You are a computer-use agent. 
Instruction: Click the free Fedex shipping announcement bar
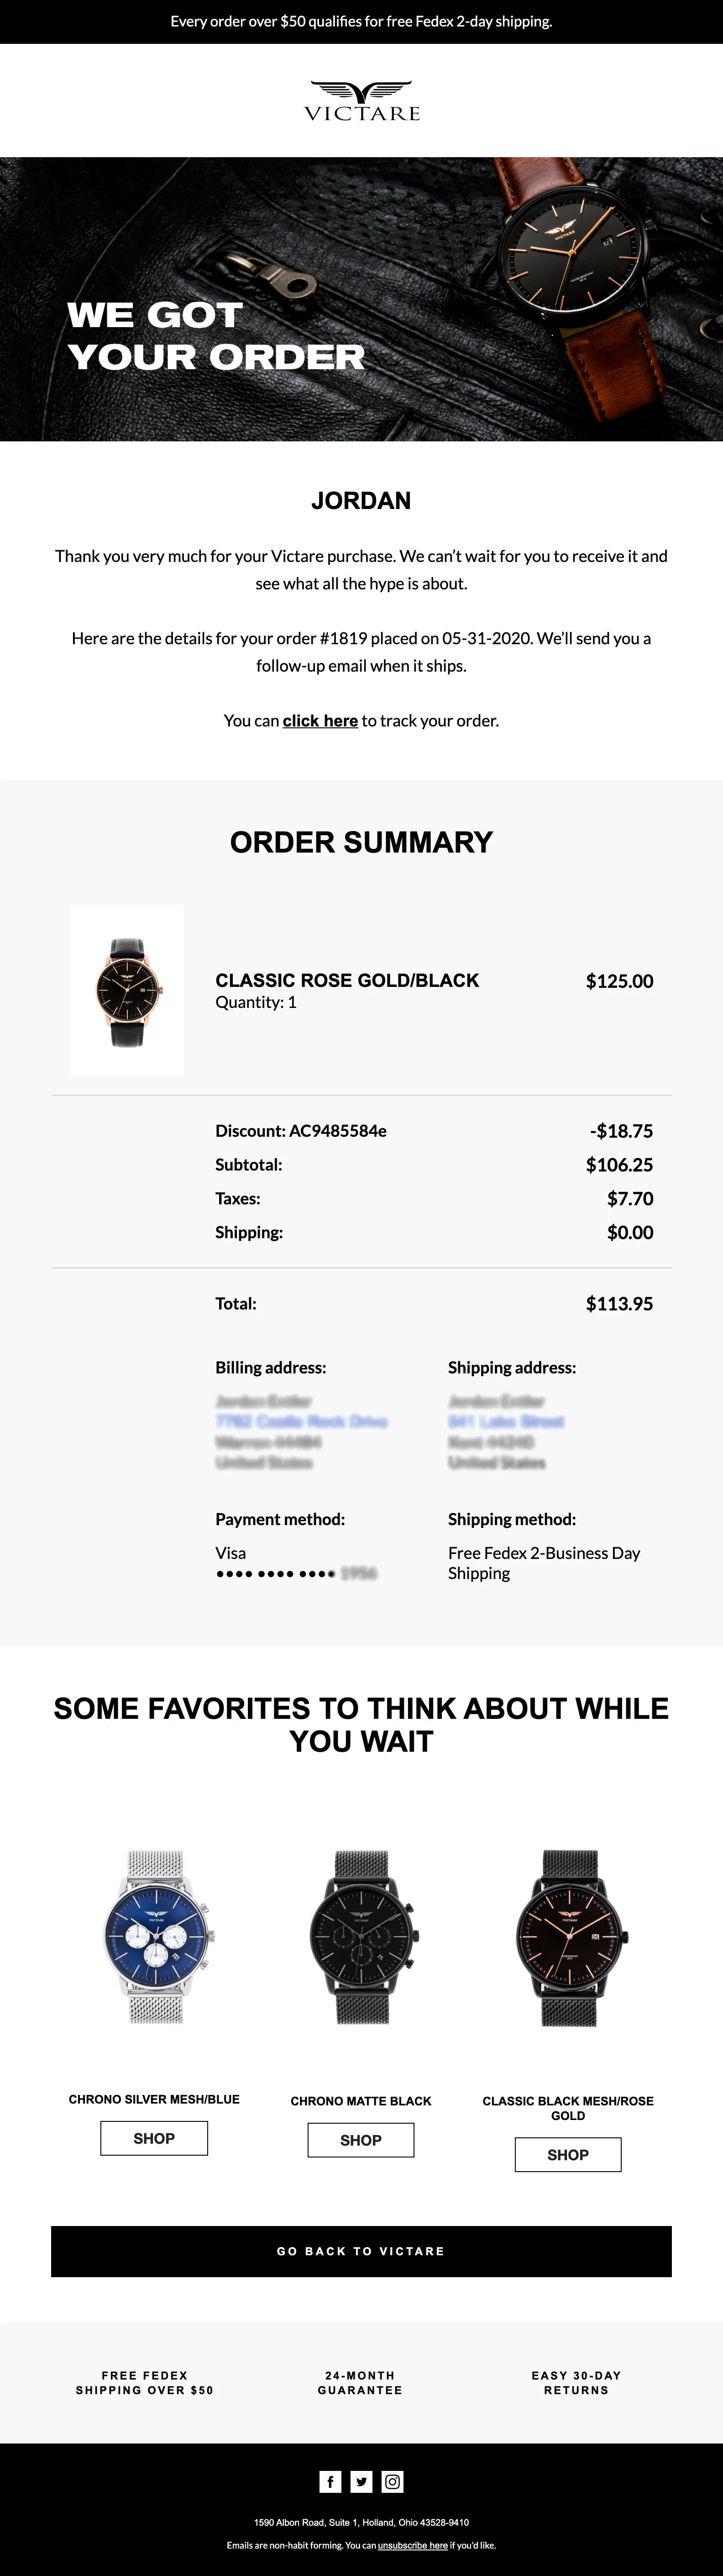tap(361, 21)
